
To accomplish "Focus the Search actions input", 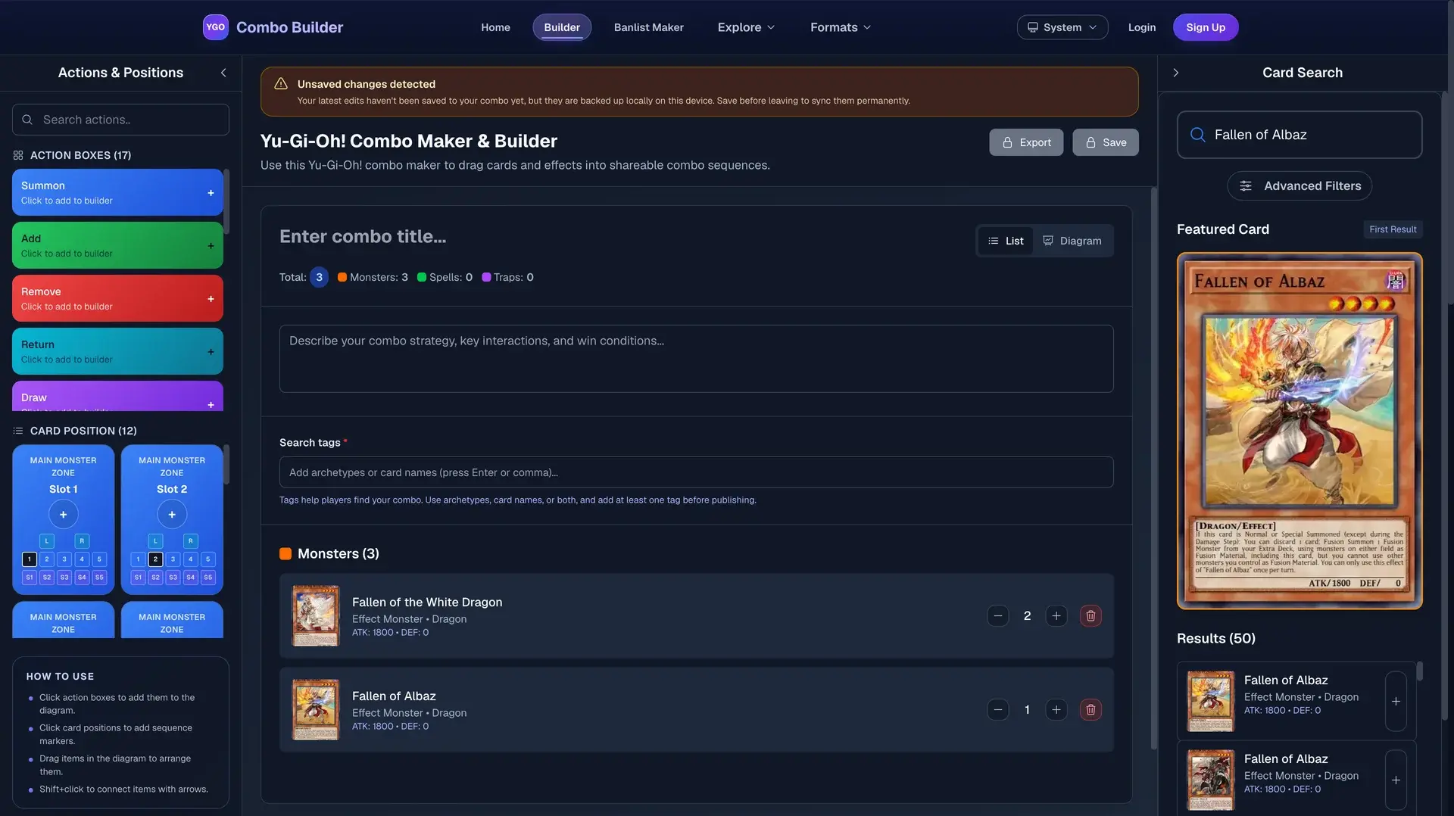I will [120, 120].
